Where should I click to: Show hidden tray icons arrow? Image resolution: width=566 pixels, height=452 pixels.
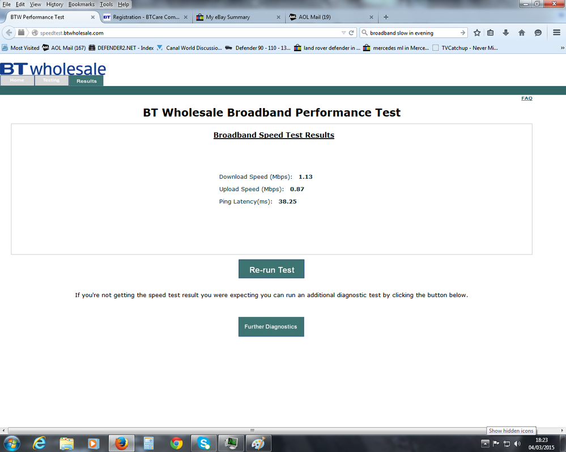[485, 444]
